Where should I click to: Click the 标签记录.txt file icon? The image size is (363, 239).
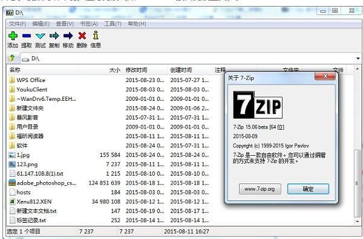(x=12, y=220)
